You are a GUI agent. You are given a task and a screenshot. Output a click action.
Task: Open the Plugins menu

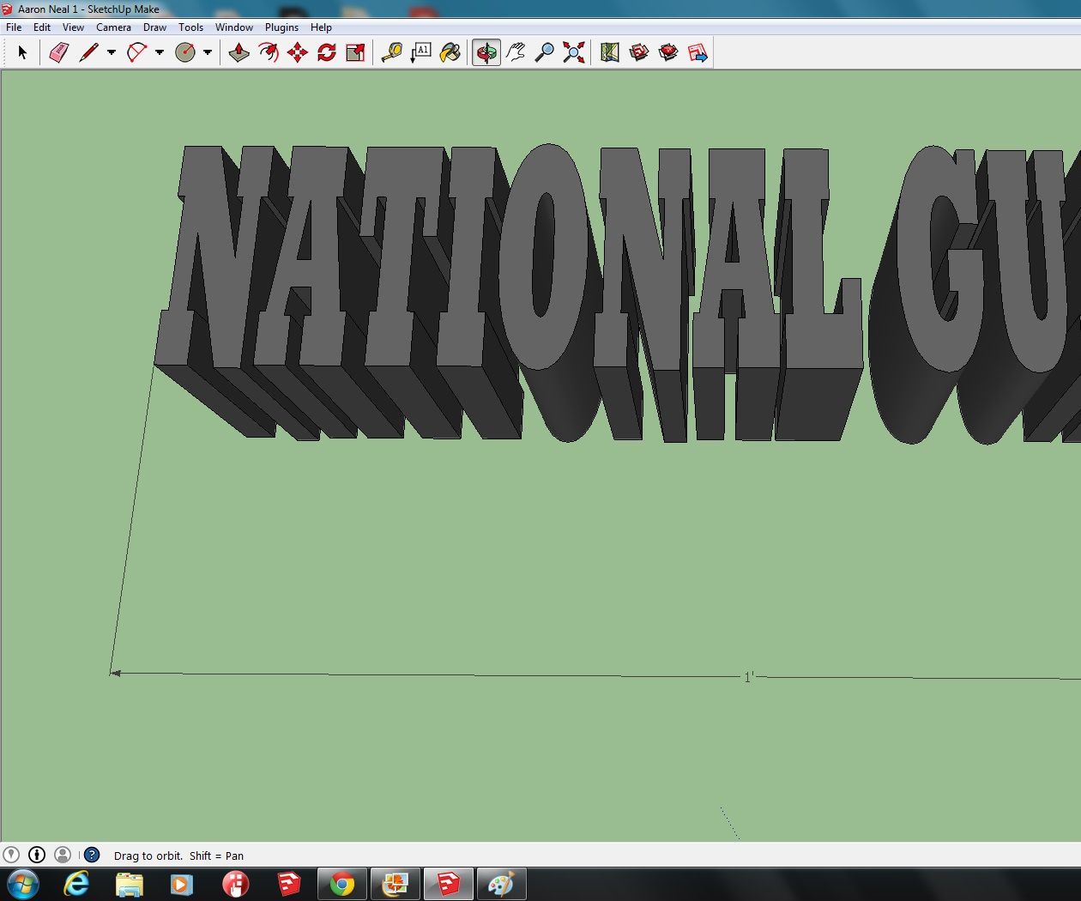[281, 27]
